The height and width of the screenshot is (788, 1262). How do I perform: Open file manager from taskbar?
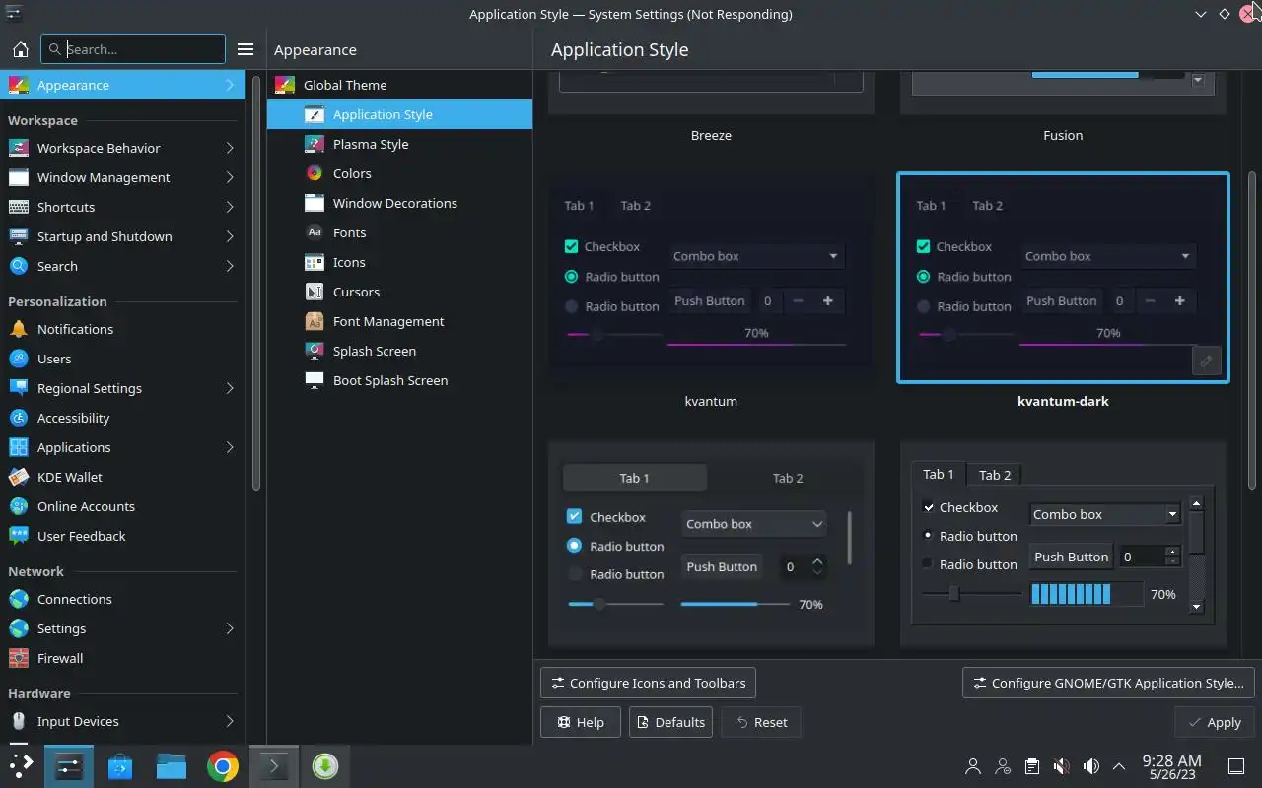(x=172, y=765)
